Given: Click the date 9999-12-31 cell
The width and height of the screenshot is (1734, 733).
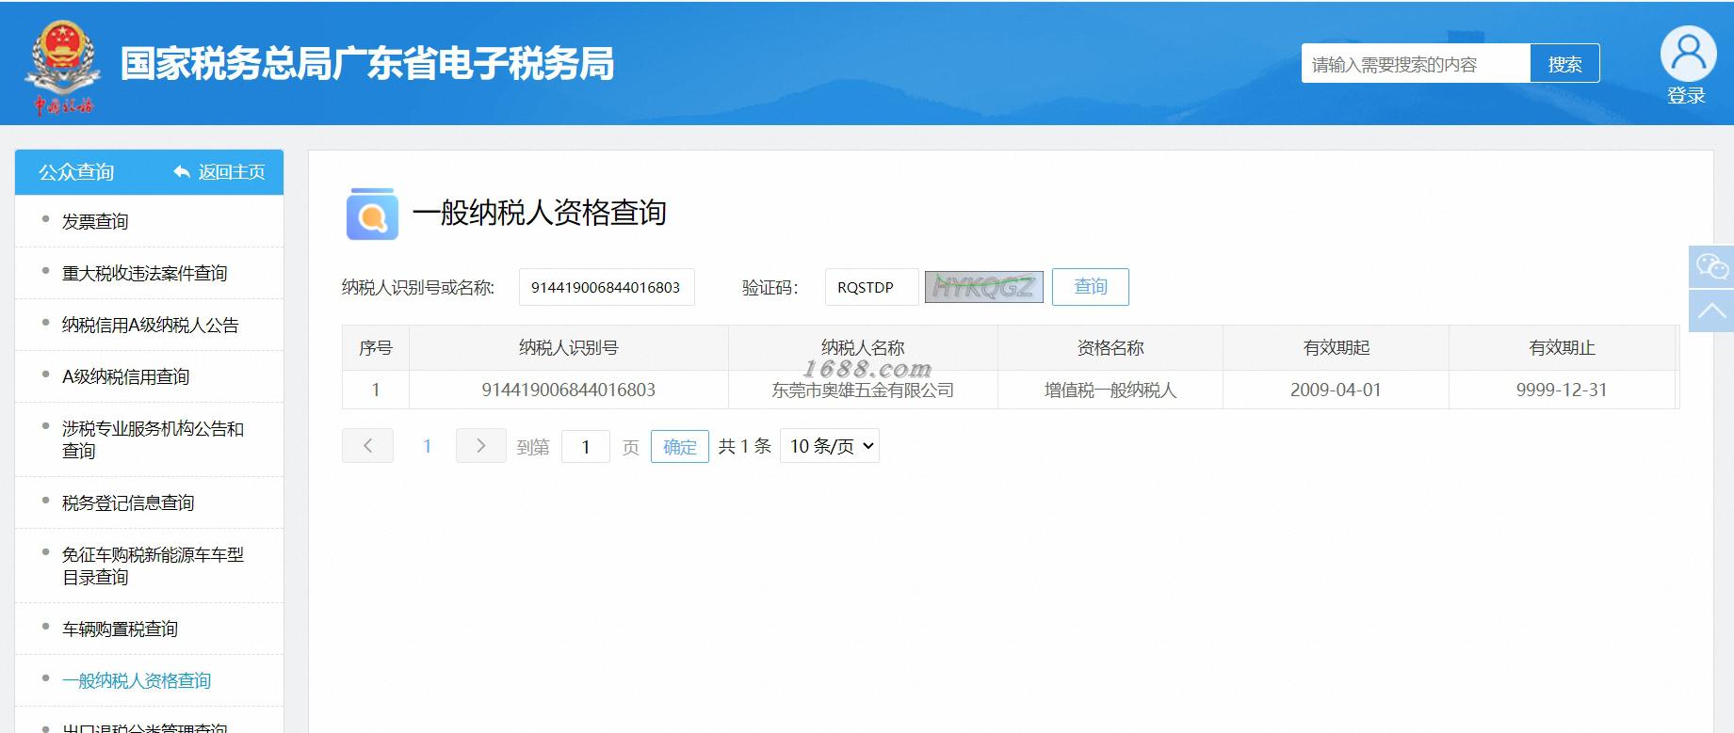Looking at the screenshot, I should (x=1562, y=390).
